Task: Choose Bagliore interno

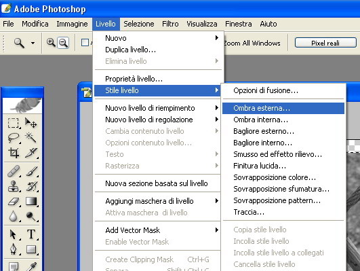Action: coord(283,143)
